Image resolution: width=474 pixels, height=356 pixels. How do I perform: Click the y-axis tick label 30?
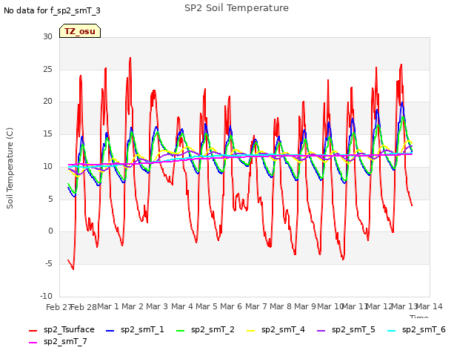tap(47, 36)
